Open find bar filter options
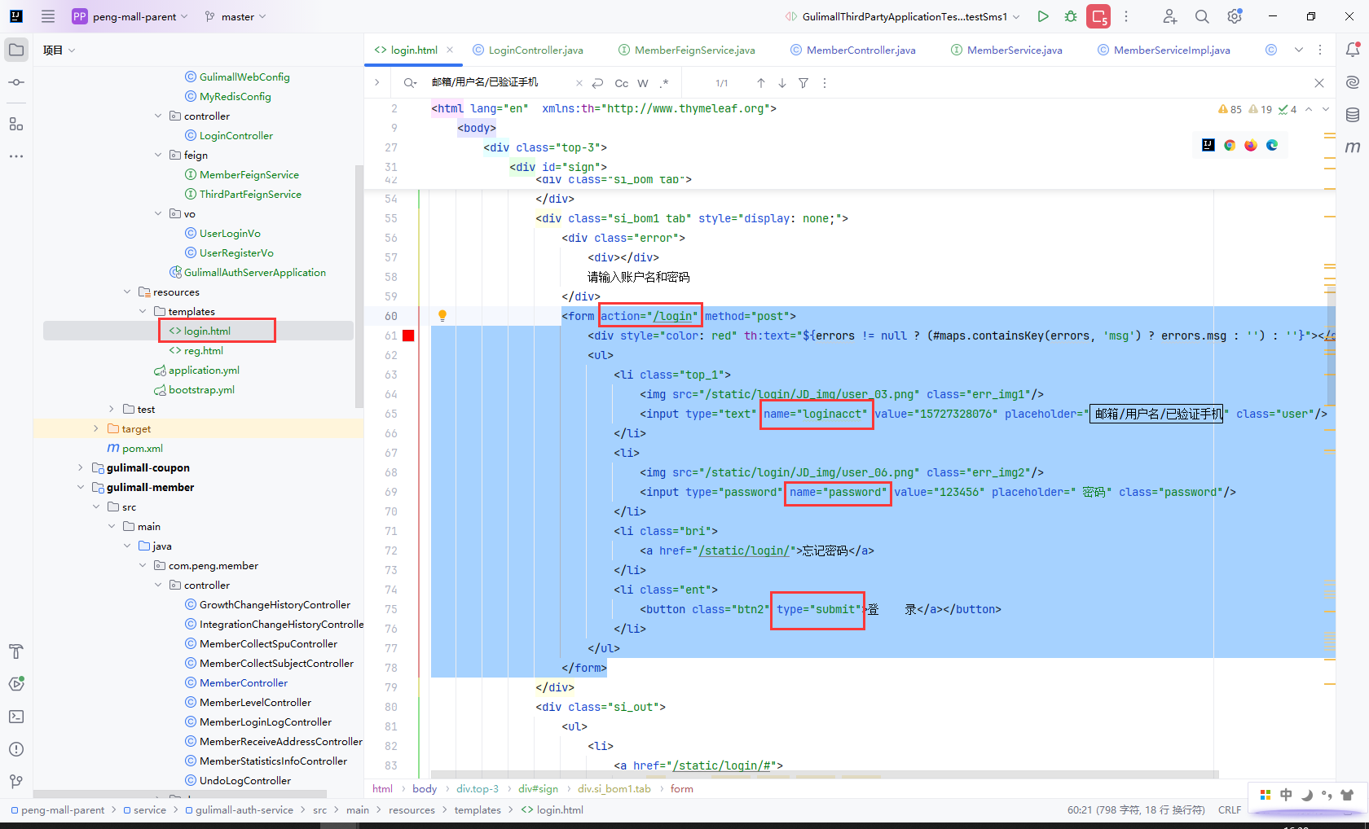Viewport: 1369px width, 829px height. point(803,83)
